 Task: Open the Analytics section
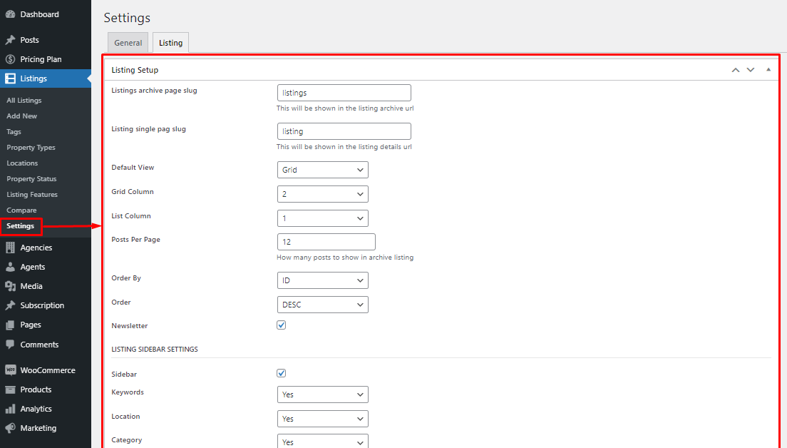point(34,408)
